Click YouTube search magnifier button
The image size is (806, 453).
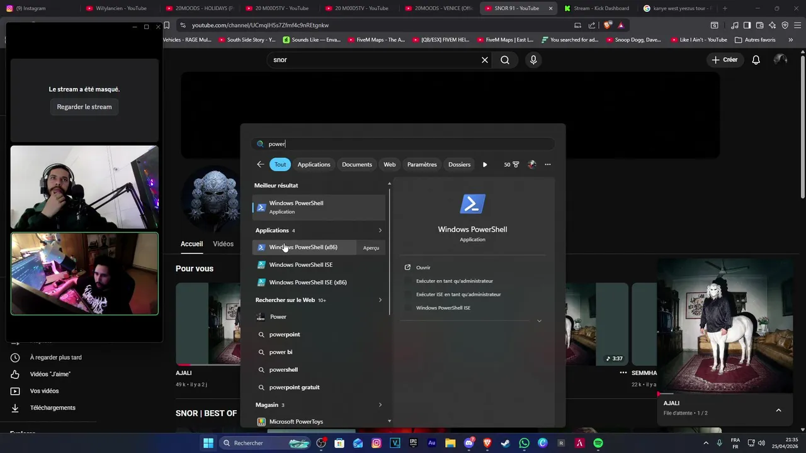[505, 60]
